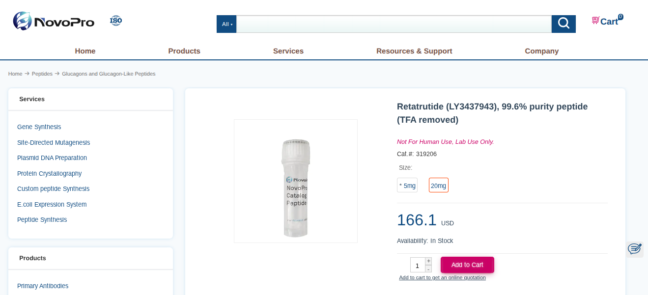Screen dimensions: 648x295
Task: Increase quantity with the plus stepper
Action: pyautogui.click(x=428, y=261)
